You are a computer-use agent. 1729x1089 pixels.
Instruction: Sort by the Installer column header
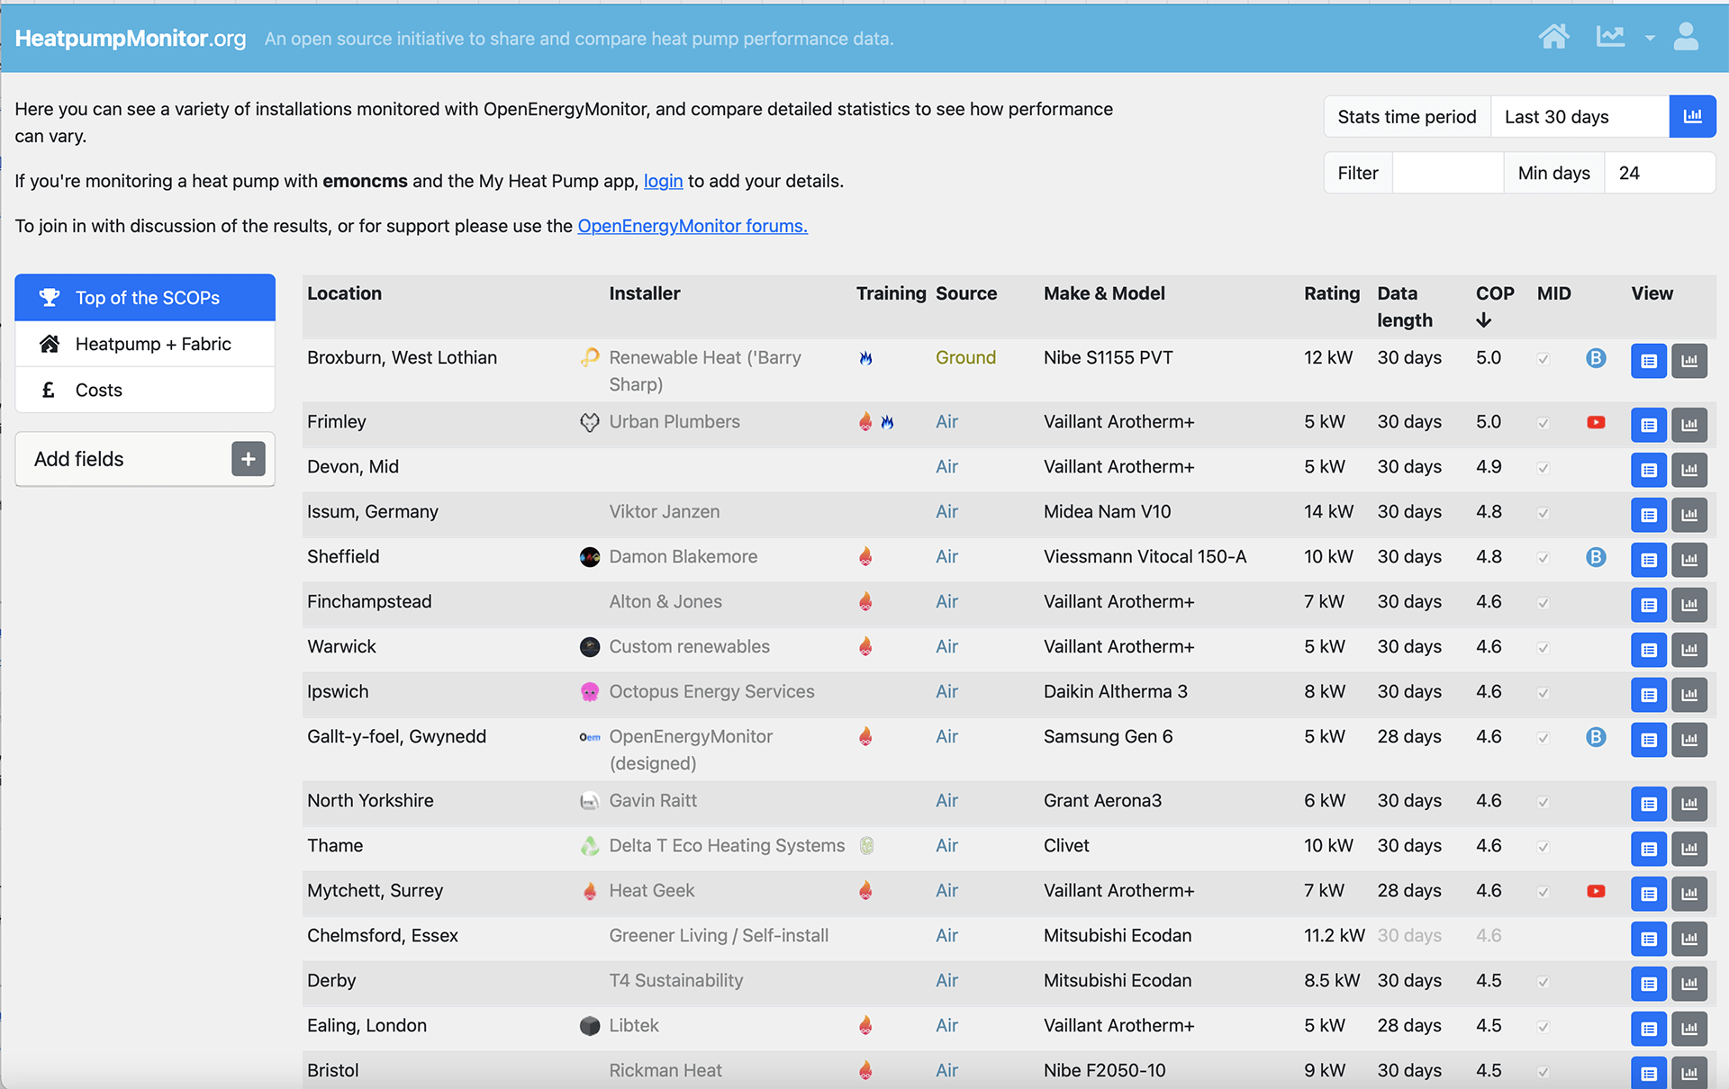[x=645, y=293]
